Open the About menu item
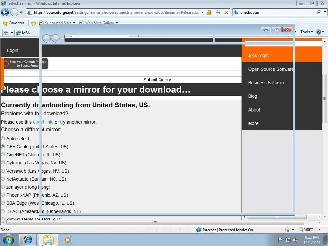Image resolution: width=328 pixels, height=246 pixels. pos(254,110)
